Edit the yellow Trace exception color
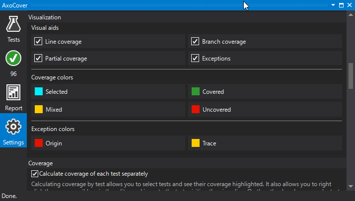 (196, 143)
